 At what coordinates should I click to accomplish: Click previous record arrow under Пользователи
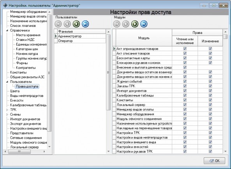click(x=67, y=24)
